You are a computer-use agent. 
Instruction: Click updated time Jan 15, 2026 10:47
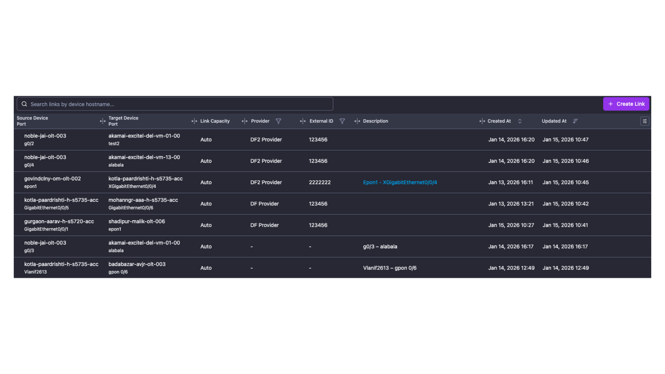[x=565, y=140]
